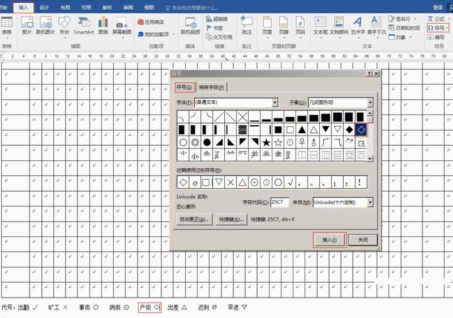Open the 字体 font combo box
This screenshot has height=318, width=453.
pos(236,103)
